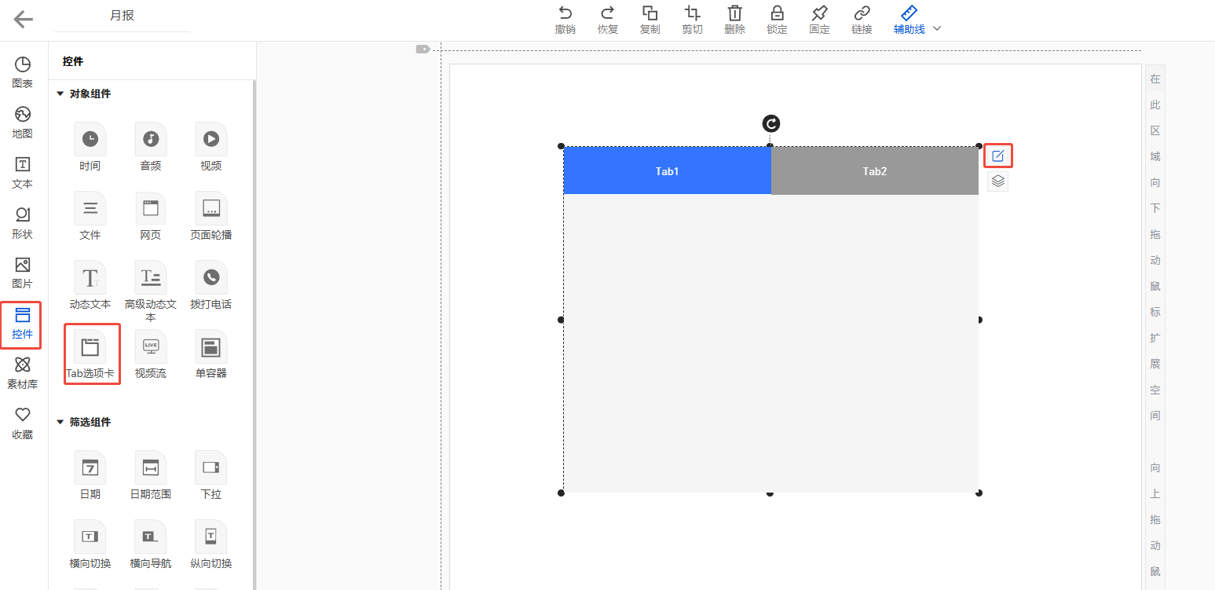Click the edit icon beside the Tab widget
1215x590 pixels.
998,156
